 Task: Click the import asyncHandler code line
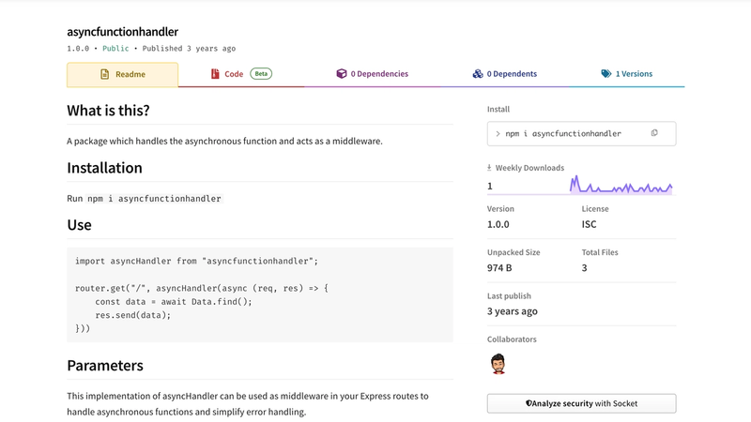pos(196,261)
